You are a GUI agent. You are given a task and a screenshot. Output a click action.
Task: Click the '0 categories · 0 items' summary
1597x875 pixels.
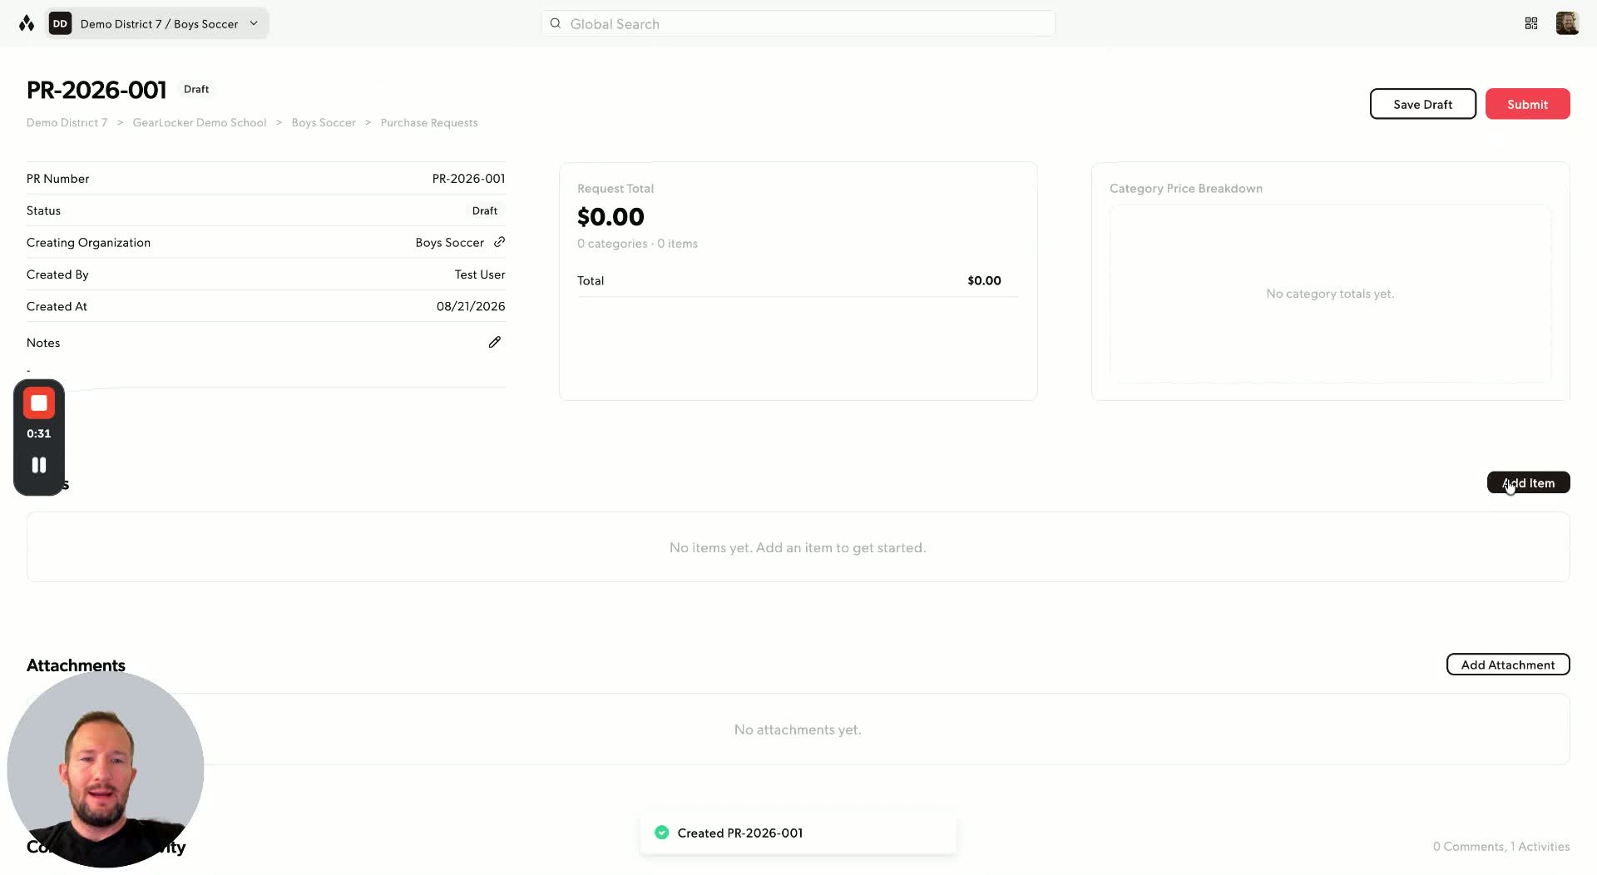(637, 244)
